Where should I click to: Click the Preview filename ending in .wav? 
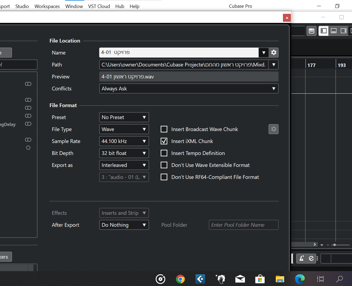128,77
